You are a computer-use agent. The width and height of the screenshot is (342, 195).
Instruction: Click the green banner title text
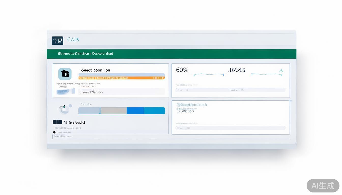pyautogui.click(x=85, y=54)
